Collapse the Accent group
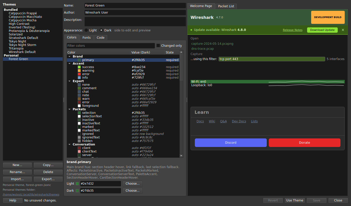351x206 pixels. (x=69, y=64)
